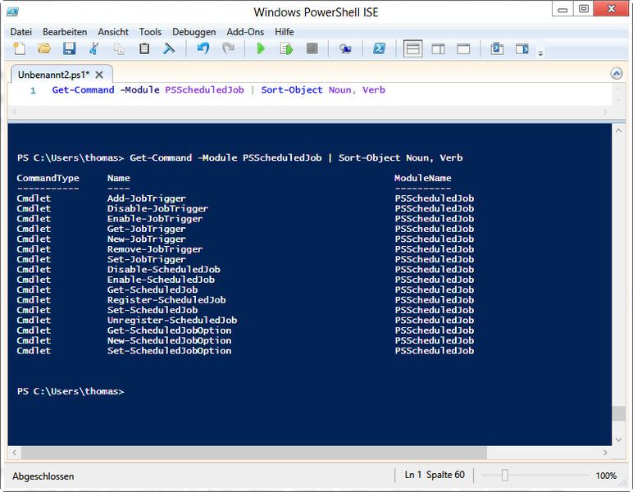Undo the last edit
The image size is (633, 492).
[203, 49]
